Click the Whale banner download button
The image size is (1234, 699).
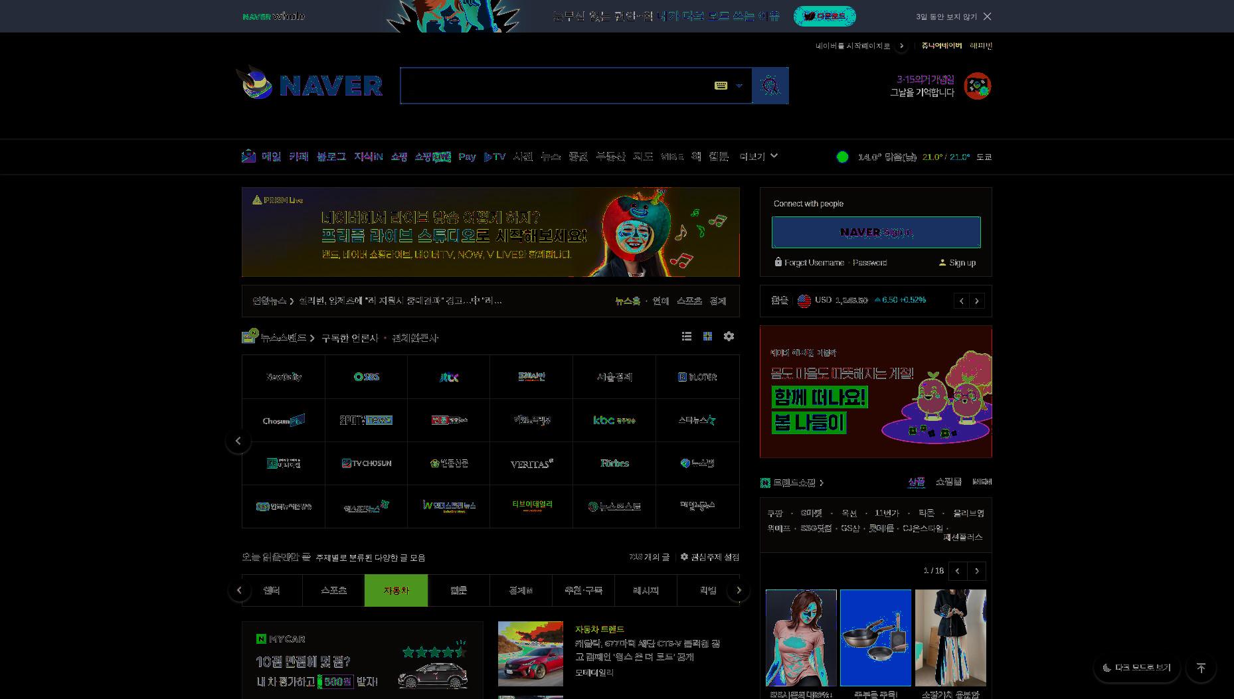point(824,17)
